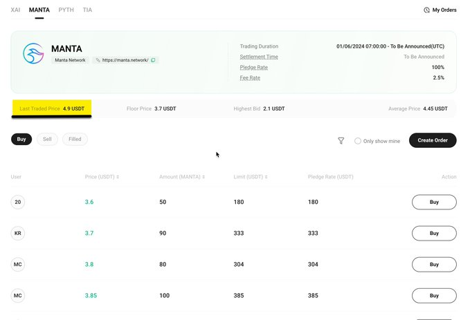Show Filled orders
The width and height of the screenshot is (470, 320).
click(75, 139)
